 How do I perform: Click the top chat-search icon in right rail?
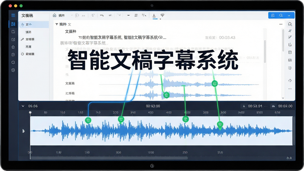(290, 24)
